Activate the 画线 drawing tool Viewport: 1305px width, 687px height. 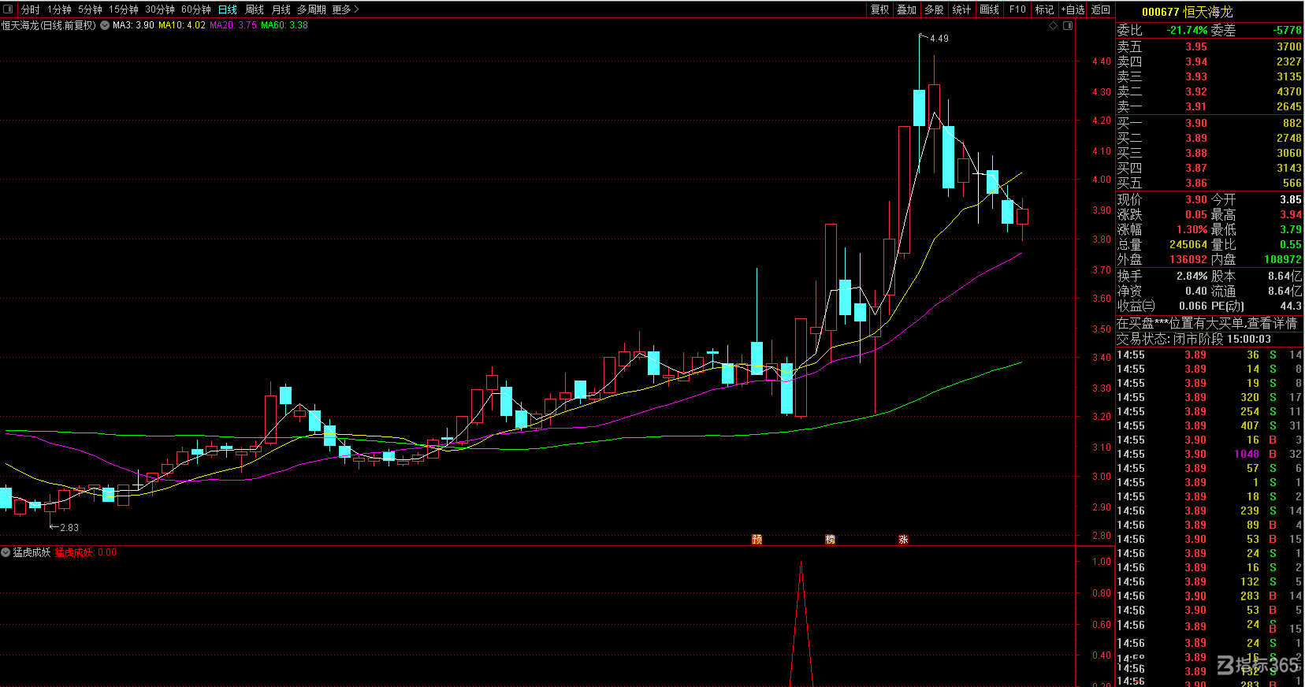990,9
